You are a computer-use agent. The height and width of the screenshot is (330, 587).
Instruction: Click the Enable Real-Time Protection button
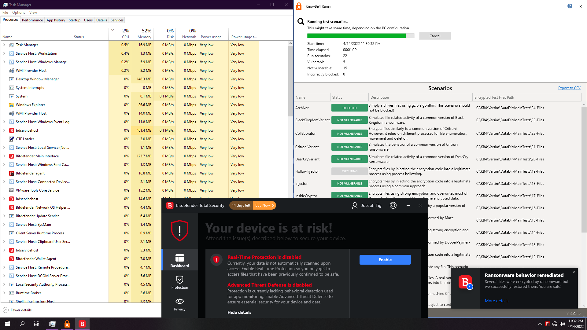(385, 260)
